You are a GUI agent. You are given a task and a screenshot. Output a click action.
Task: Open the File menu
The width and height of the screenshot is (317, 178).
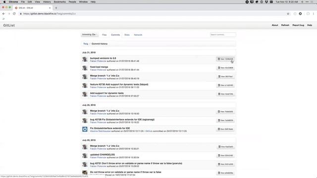[23, 2]
